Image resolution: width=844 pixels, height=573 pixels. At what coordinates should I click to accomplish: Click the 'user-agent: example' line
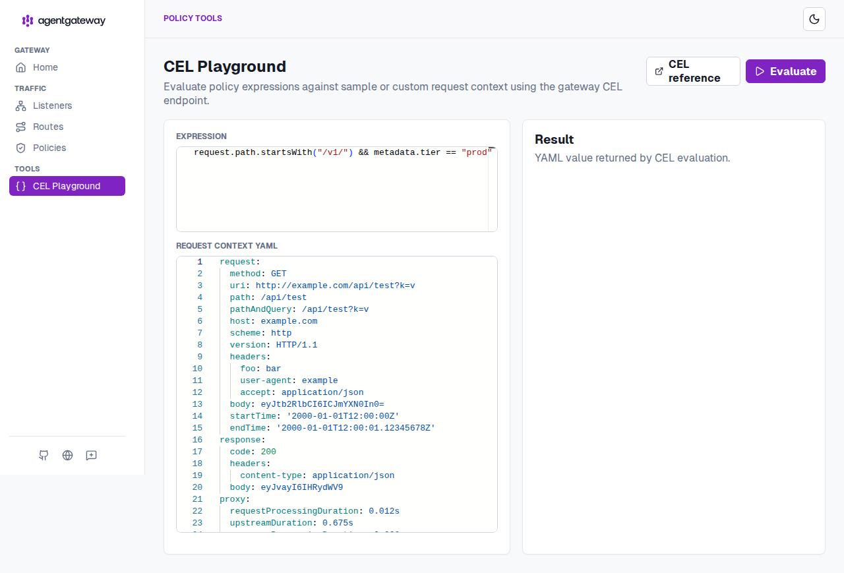[x=289, y=380]
